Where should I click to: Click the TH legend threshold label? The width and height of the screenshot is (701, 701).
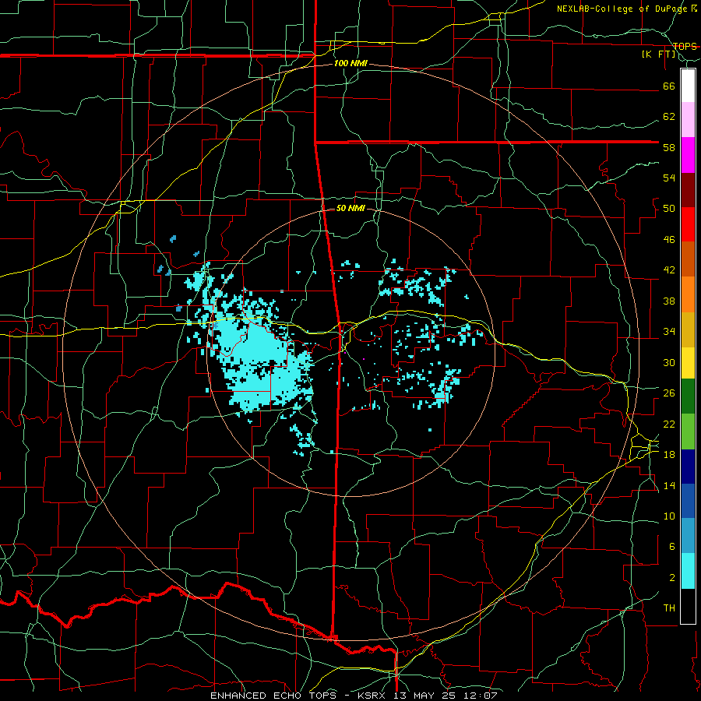669,608
